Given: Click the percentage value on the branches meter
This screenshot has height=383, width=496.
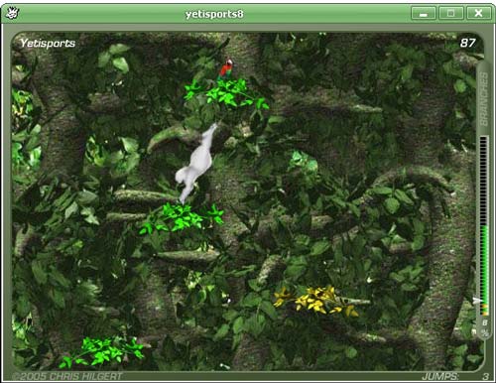Looking at the screenshot, I should click(485, 322).
